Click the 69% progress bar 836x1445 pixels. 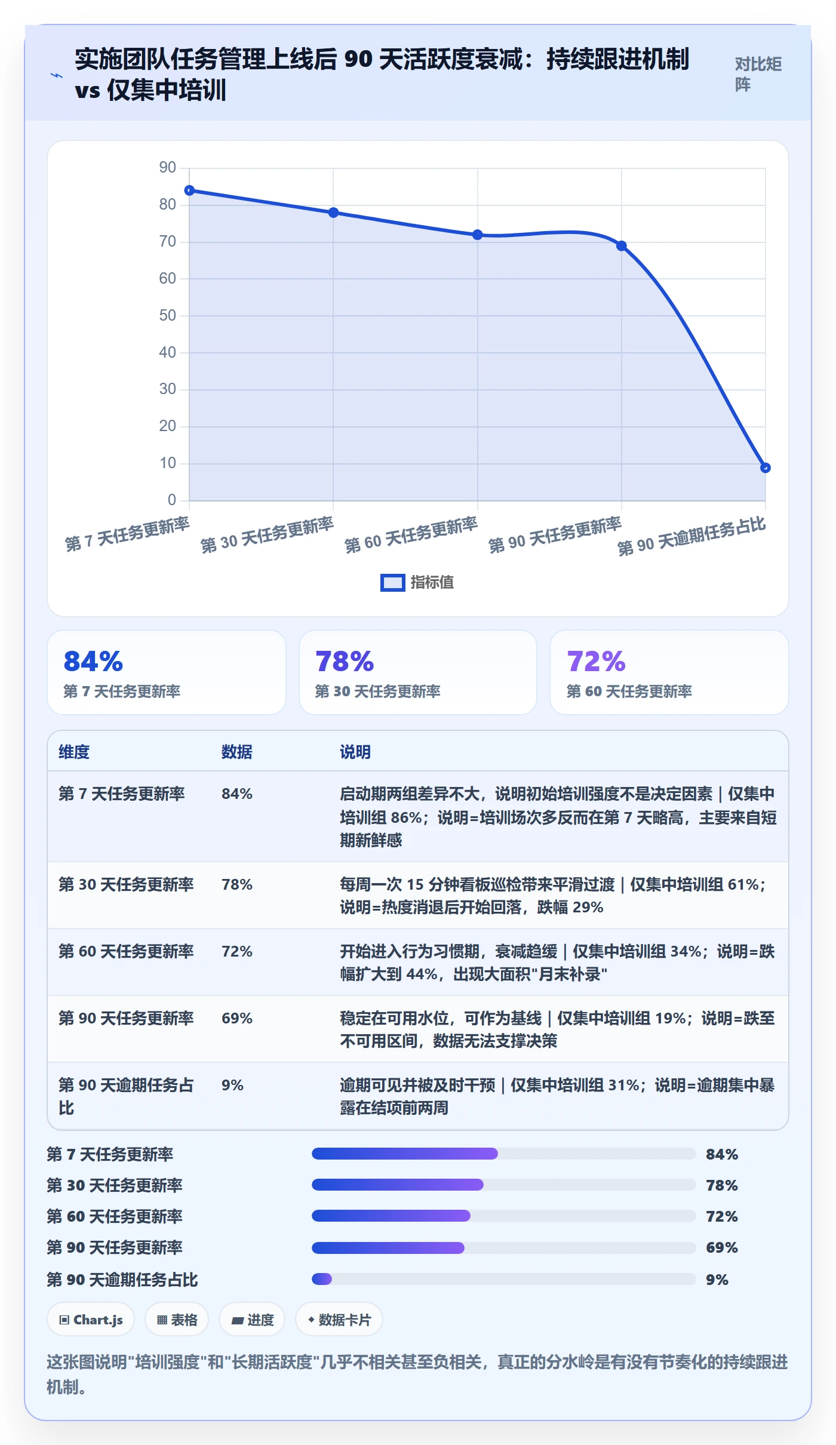503,1247
